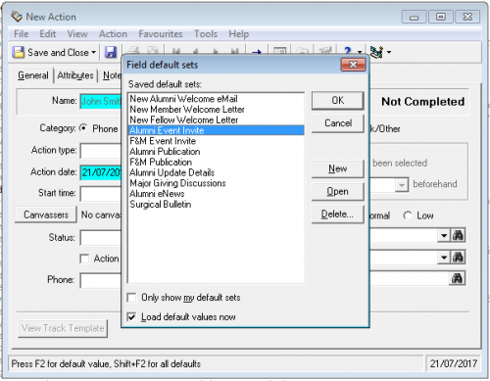The height and width of the screenshot is (381, 490).
Task: Open the dropdown arrow beside the network-style toolbar icon
Action: pos(389,52)
